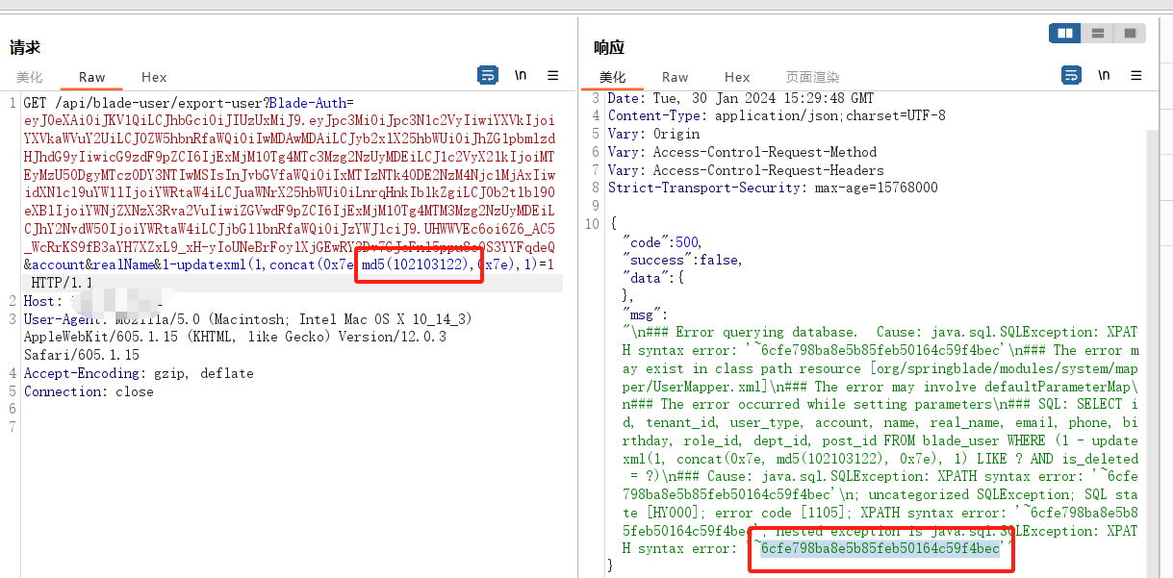Image resolution: width=1173 pixels, height=578 pixels.
Task: Click the 请求 panel title
Action: 25,47
